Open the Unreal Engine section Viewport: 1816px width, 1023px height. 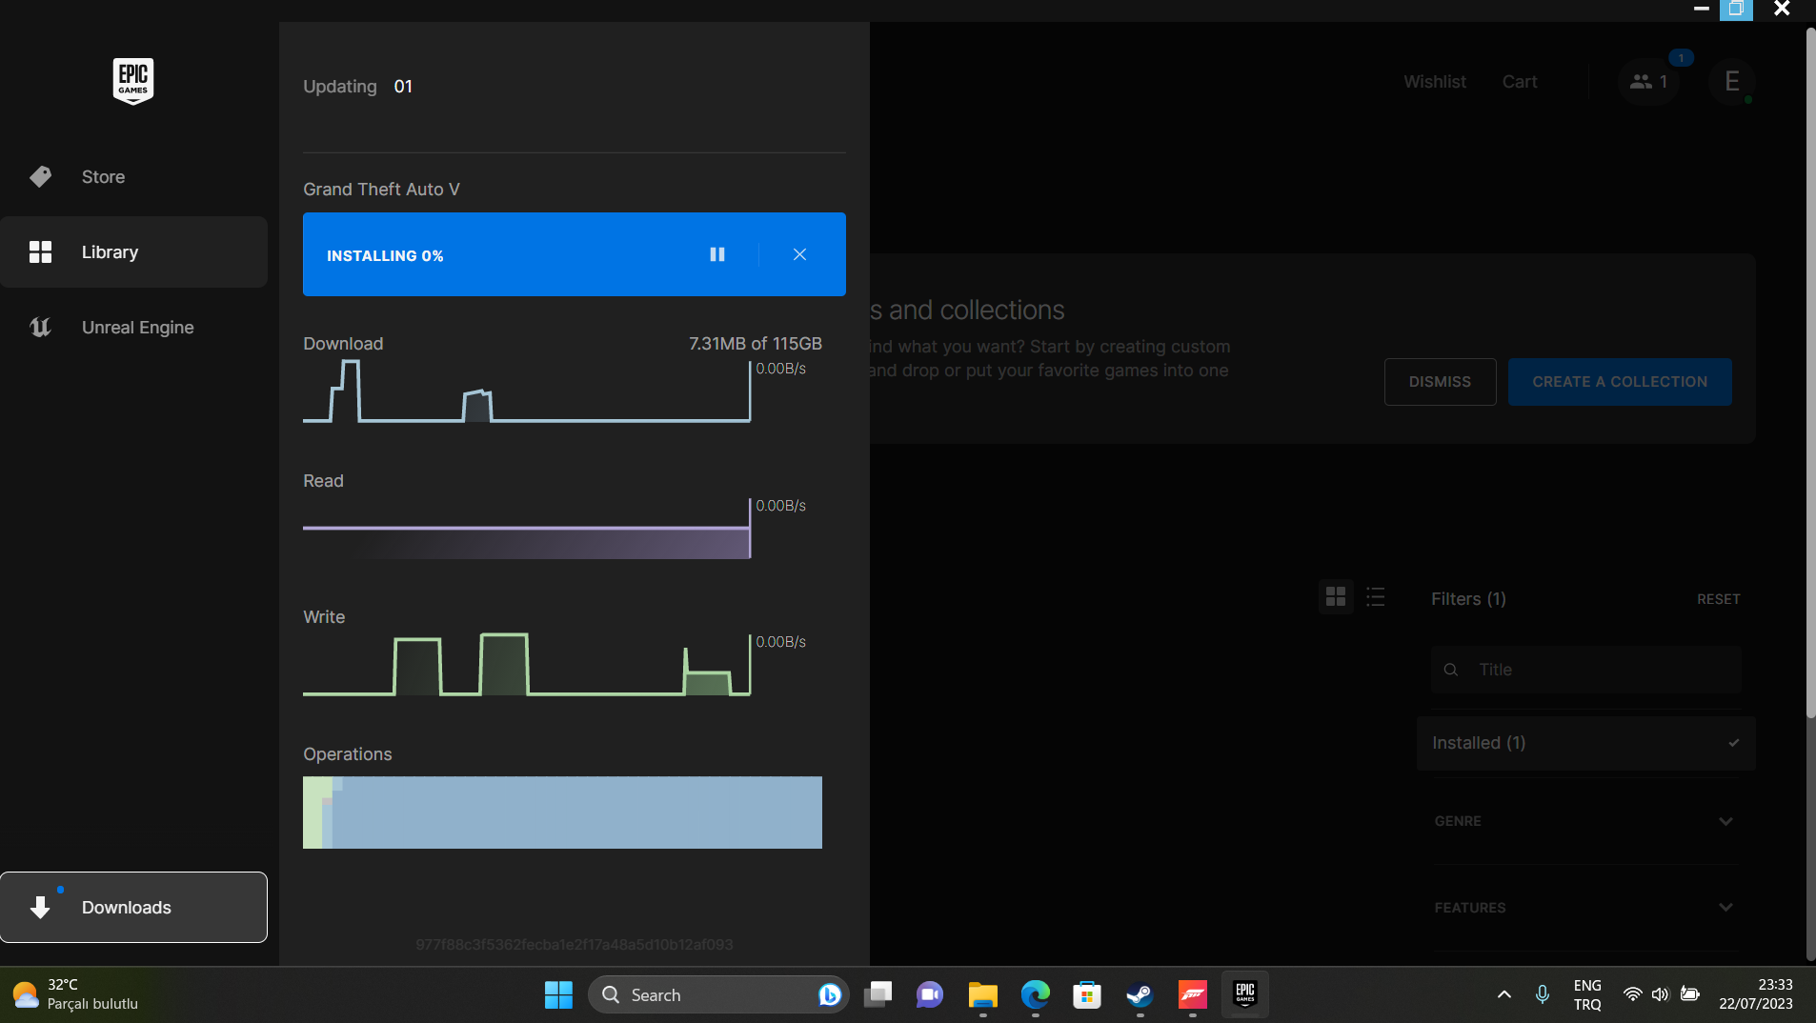point(133,328)
